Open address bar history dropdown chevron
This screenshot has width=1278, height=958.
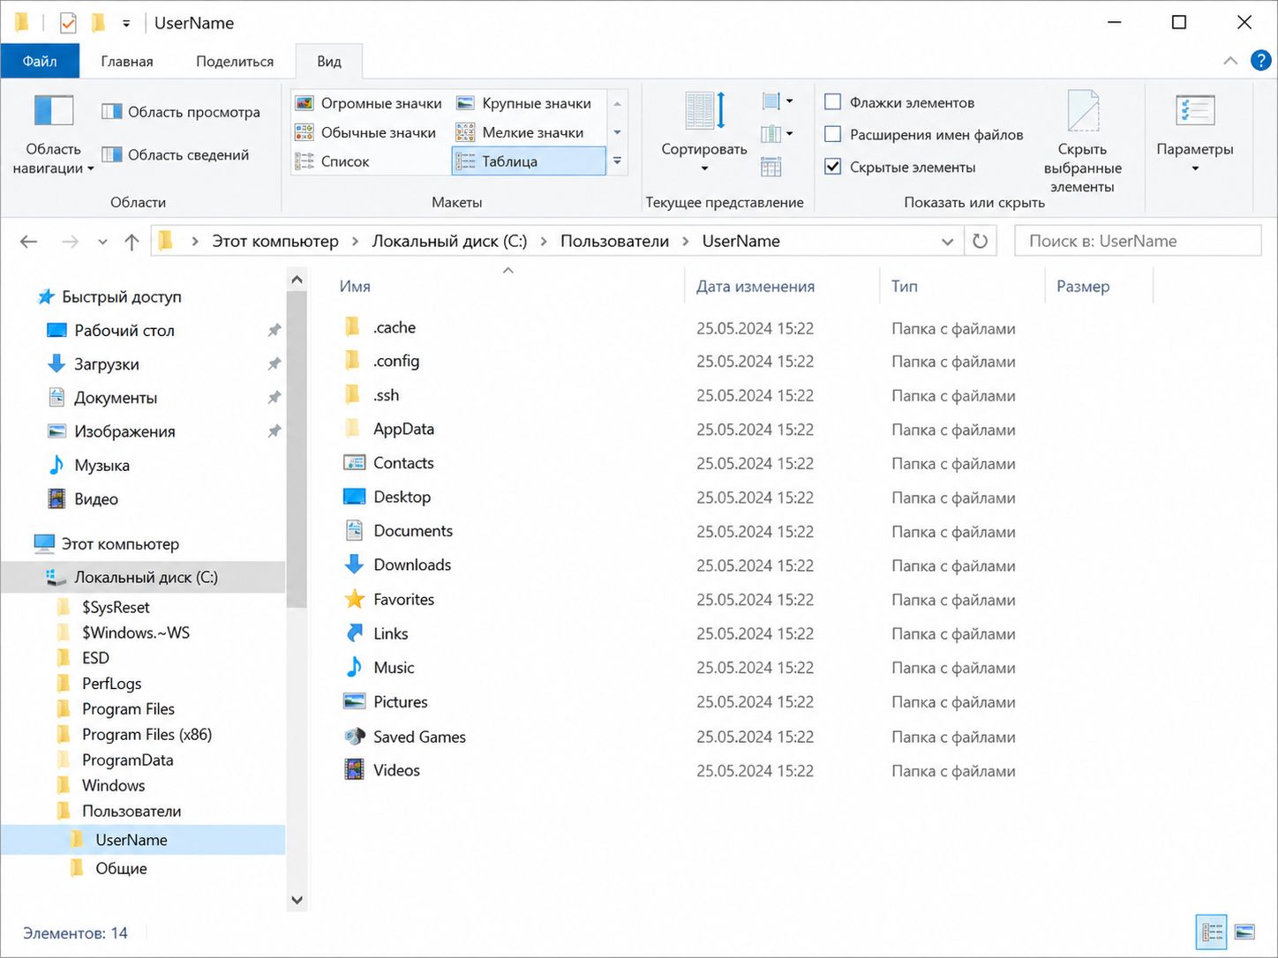[947, 242]
